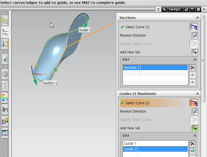Image resolution: width=207 pixels, height=157 pixels.
Task: Reset the Swept dialog
Action: (186, 9)
